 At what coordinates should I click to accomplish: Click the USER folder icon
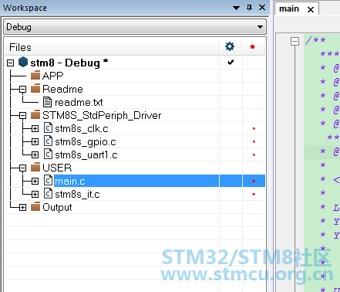pos(35,168)
